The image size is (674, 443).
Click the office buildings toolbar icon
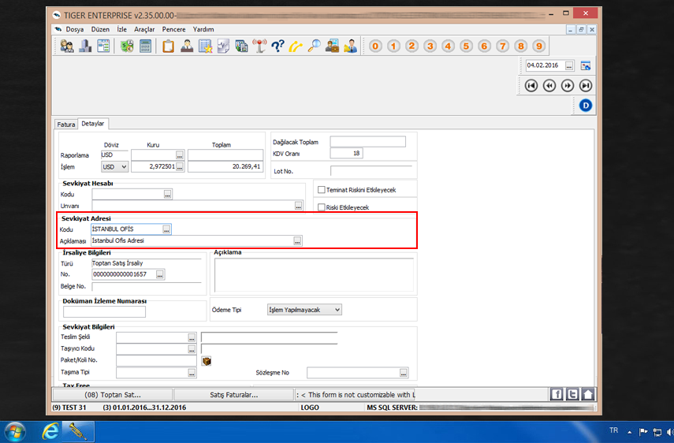pyautogui.click(x=85, y=46)
